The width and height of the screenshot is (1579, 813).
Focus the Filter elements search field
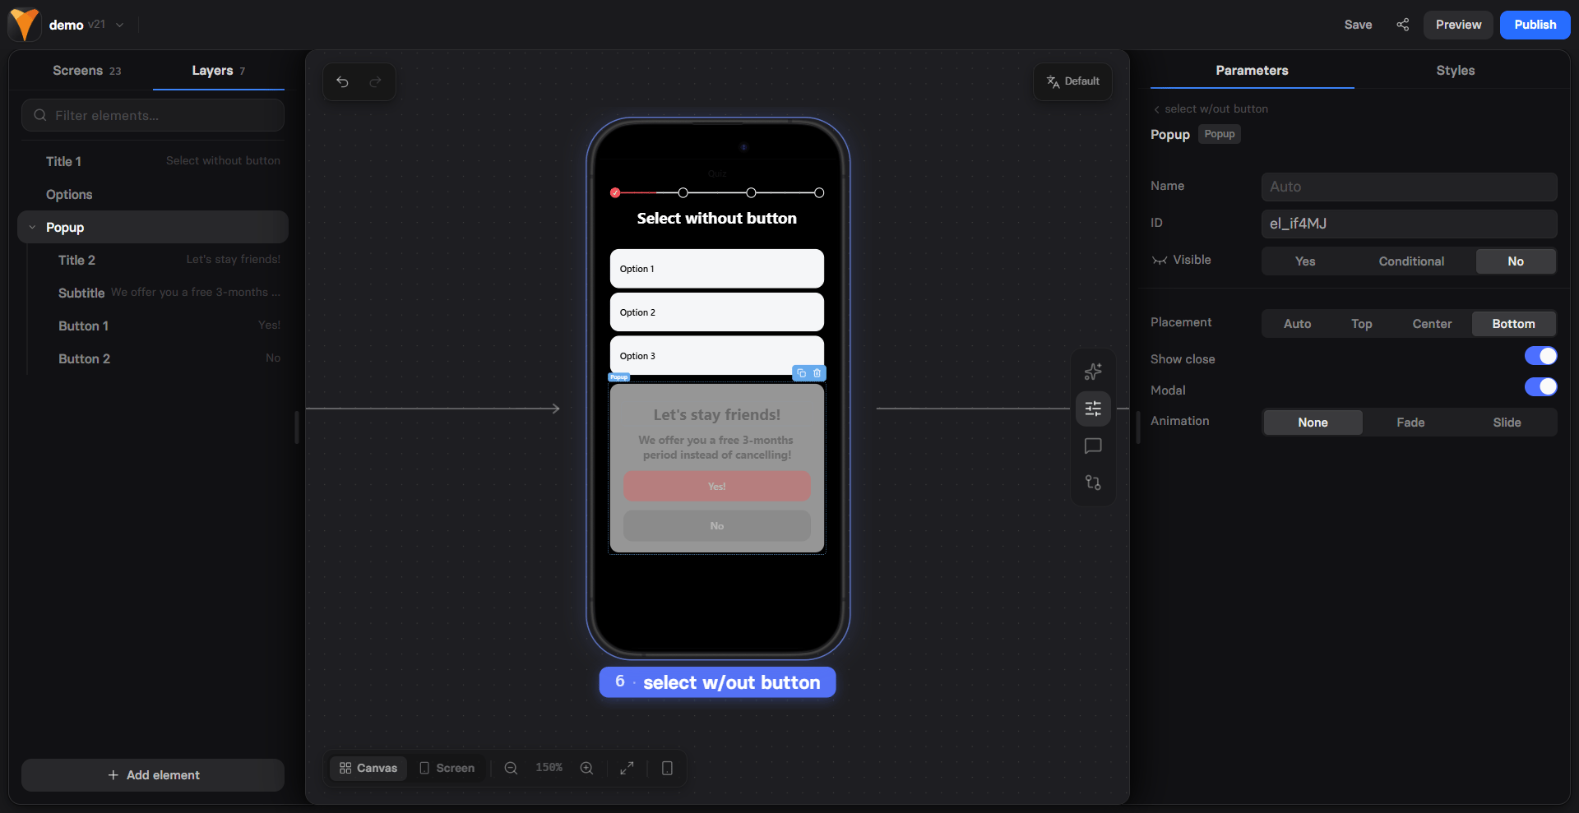pyautogui.click(x=153, y=115)
